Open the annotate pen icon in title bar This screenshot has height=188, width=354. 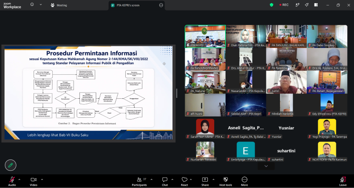(x=298, y=5)
